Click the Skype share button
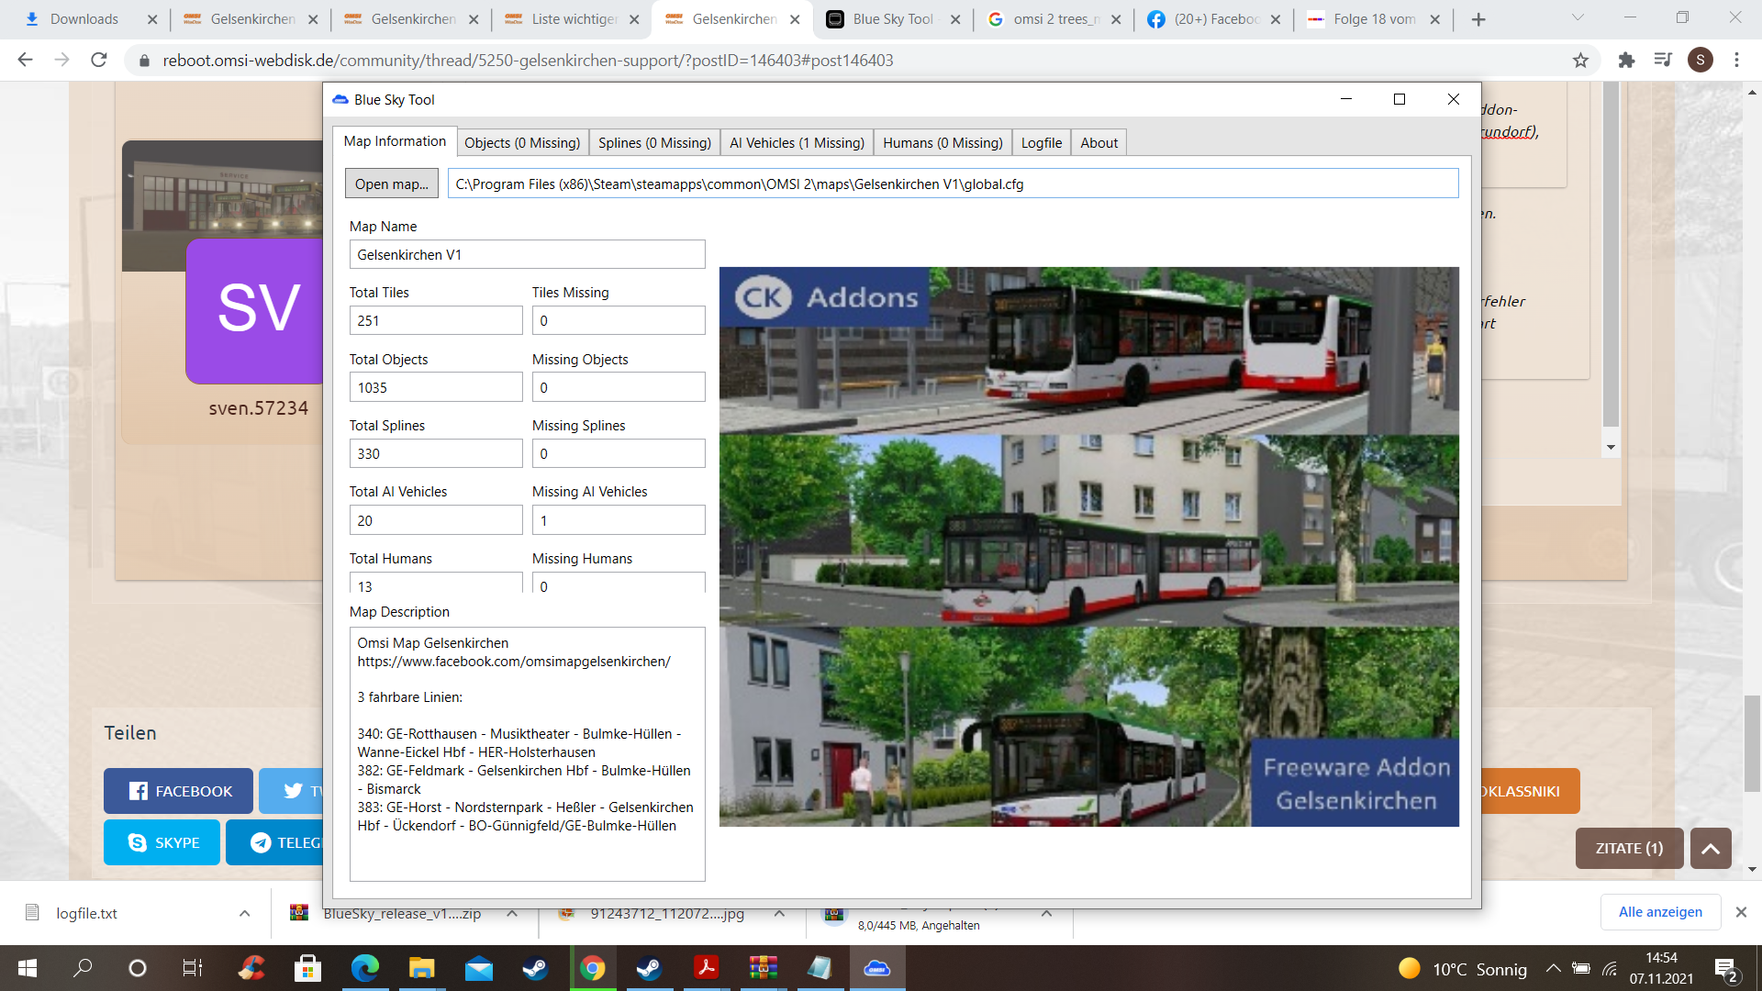The image size is (1762, 991). [x=162, y=842]
